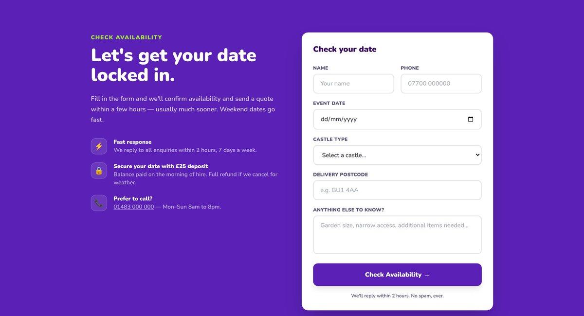This screenshot has width=584, height=316.
Task: Select the Anything Else To Know textarea
Action: pos(397,234)
